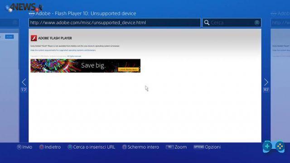The width and height of the screenshot is (290, 163).
Task: Click the triangle icon in the Cerca box
Action: pyautogui.click(x=257, y=23)
